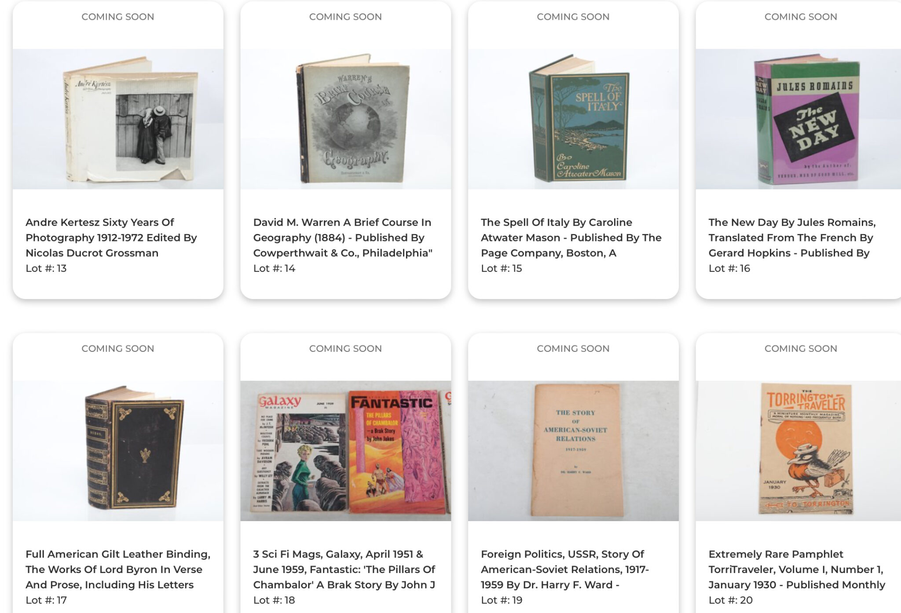Open The New Day Jules Romains thumbnail
The width and height of the screenshot is (901, 613).
[798, 119]
